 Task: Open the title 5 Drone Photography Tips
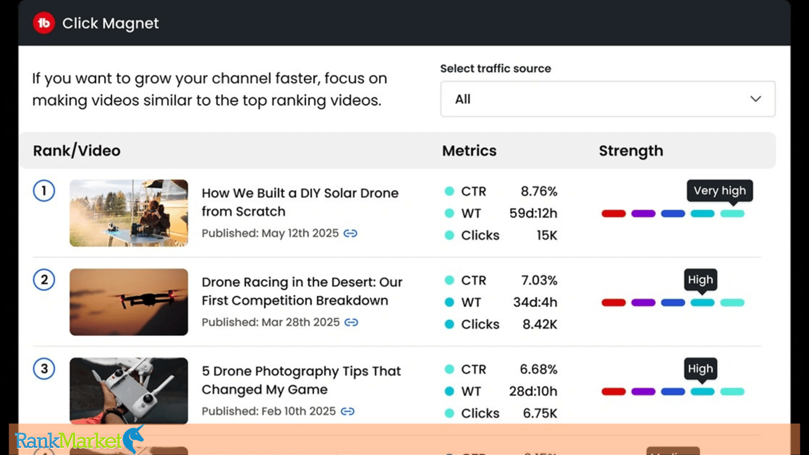coord(301,380)
